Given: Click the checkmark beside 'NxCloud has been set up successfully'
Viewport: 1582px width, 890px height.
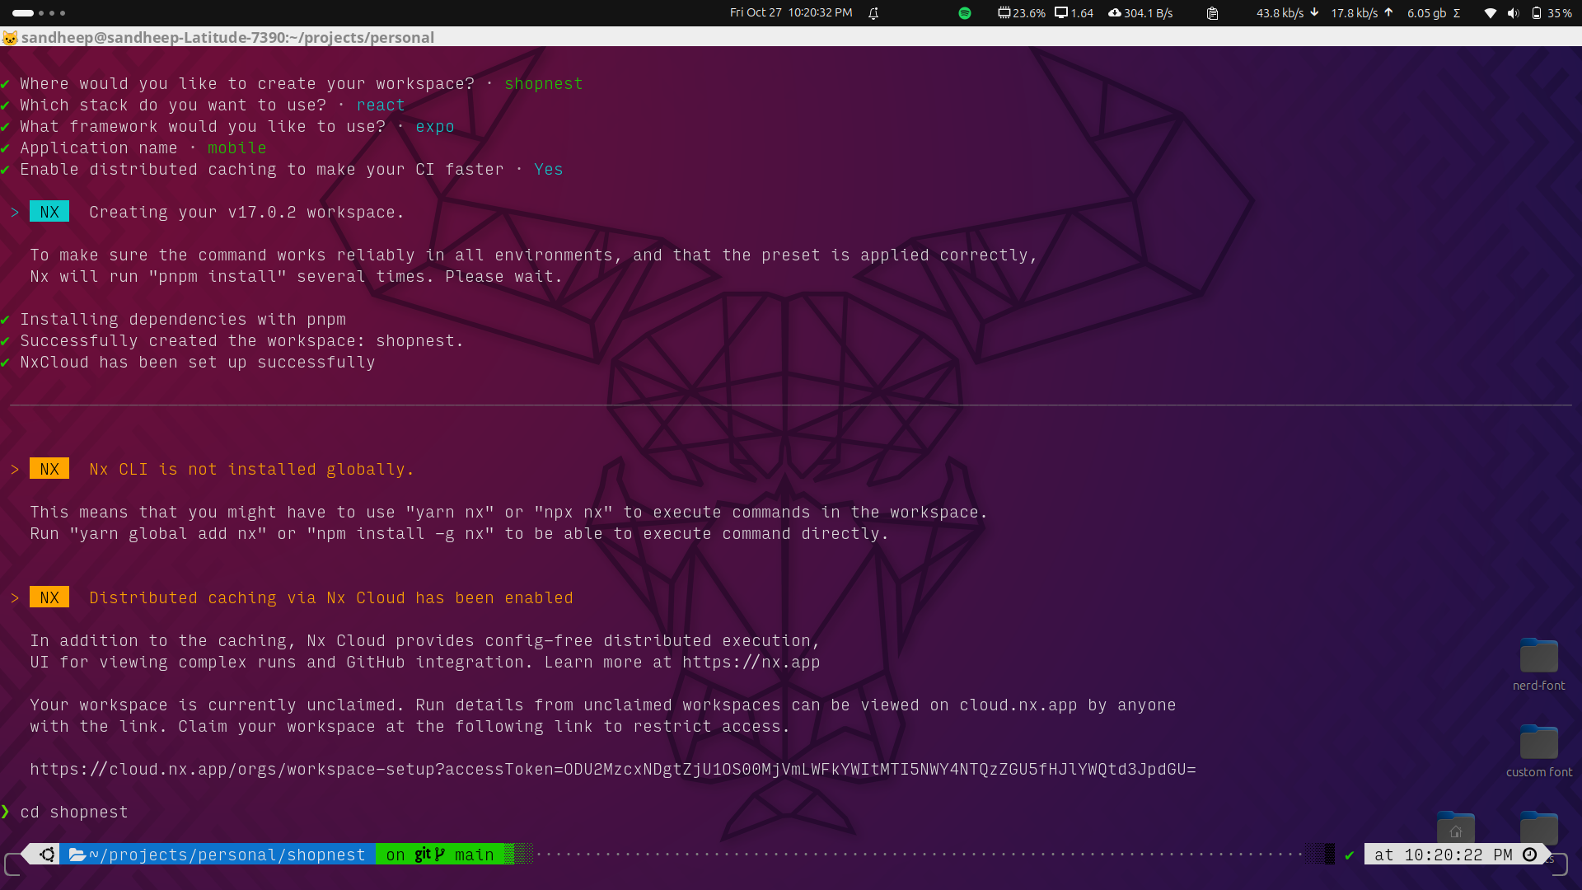Looking at the screenshot, I should pyautogui.click(x=6, y=363).
